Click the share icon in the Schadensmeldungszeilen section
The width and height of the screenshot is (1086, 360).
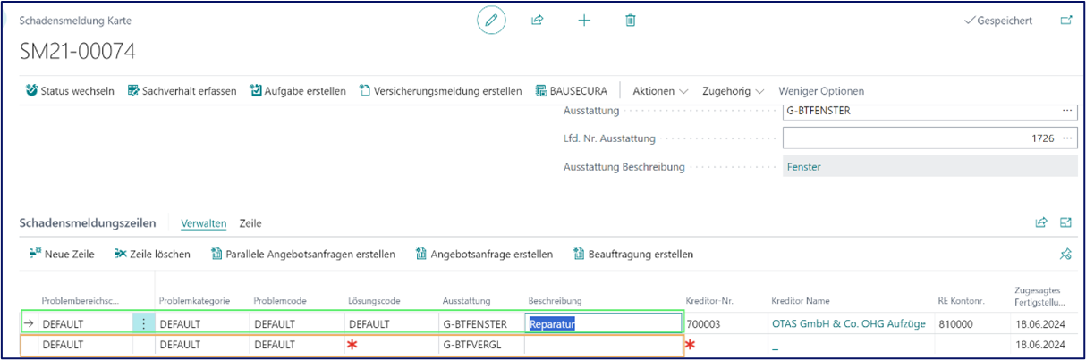[x=1041, y=222]
